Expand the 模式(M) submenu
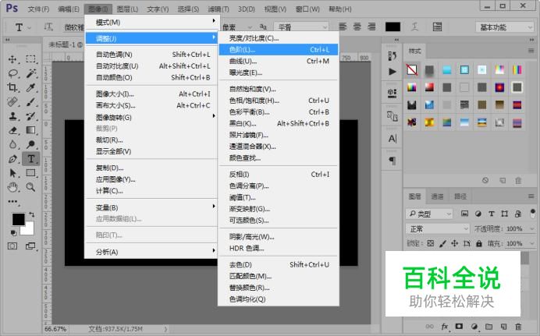 [151, 23]
